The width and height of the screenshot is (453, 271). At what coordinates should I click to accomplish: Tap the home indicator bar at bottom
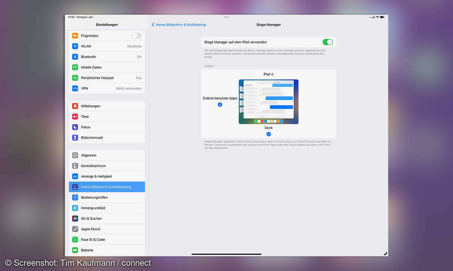[x=226, y=254]
